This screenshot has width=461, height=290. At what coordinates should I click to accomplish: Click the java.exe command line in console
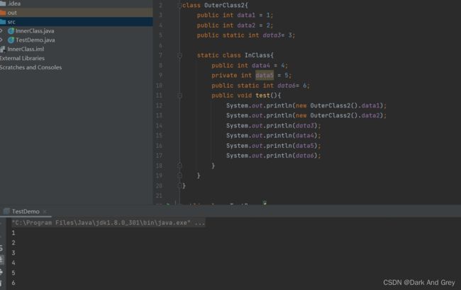point(109,223)
